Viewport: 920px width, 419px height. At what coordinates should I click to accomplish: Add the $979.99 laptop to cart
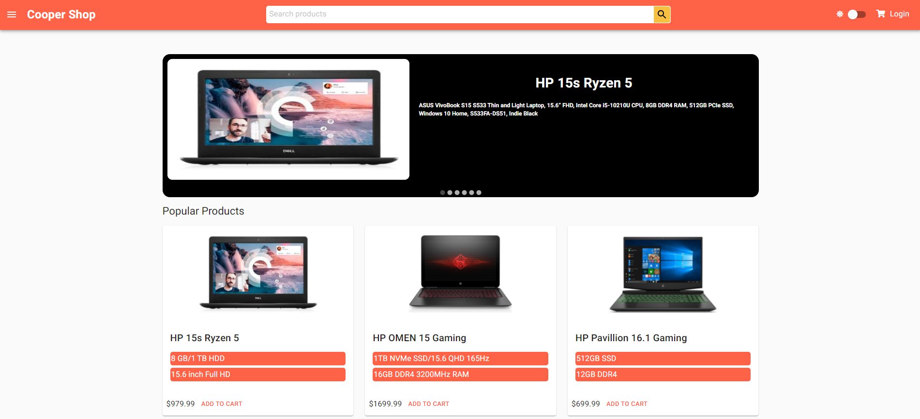222,404
